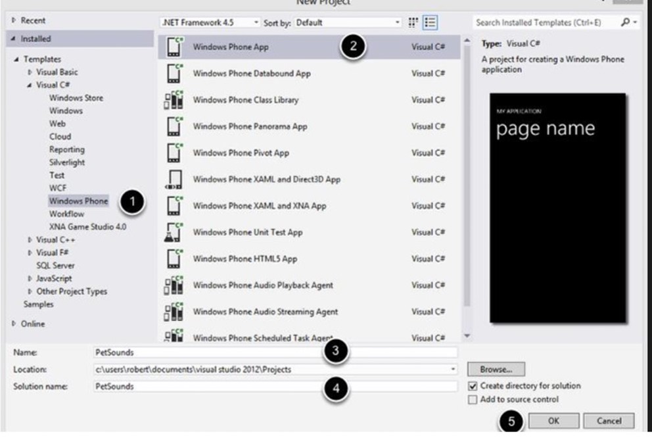Select the Windows Phone Unit Test App icon
This screenshot has height=440, width=652.
172,232
